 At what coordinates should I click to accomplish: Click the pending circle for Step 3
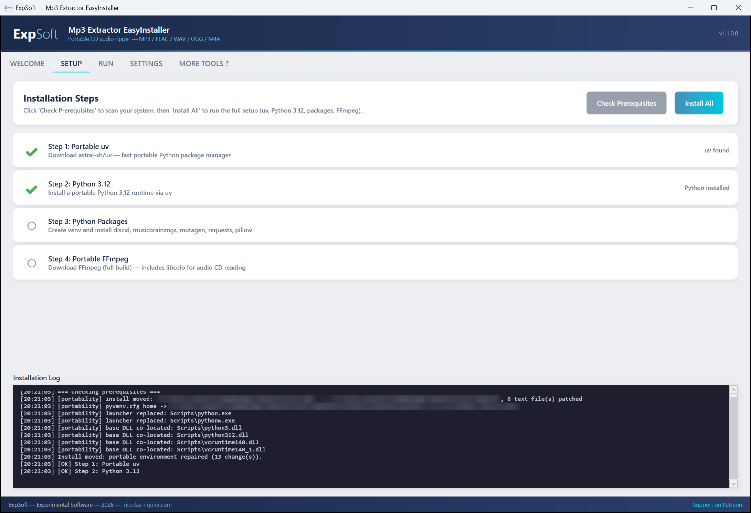[x=32, y=226]
